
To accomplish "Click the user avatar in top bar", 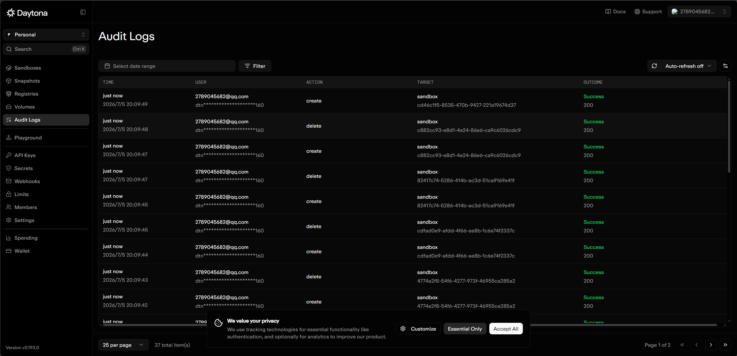I will 675,12.
